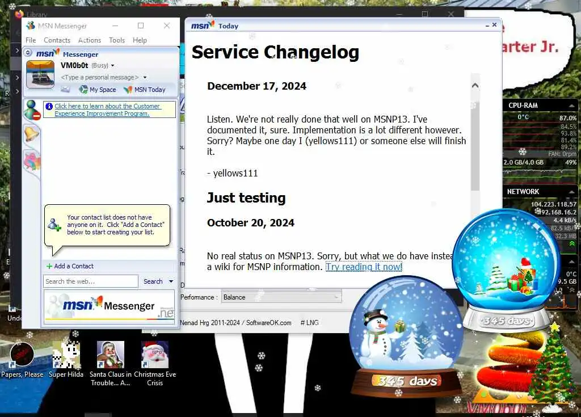Click the snowman snow globe countdown widget

pyautogui.click(x=406, y=336)
